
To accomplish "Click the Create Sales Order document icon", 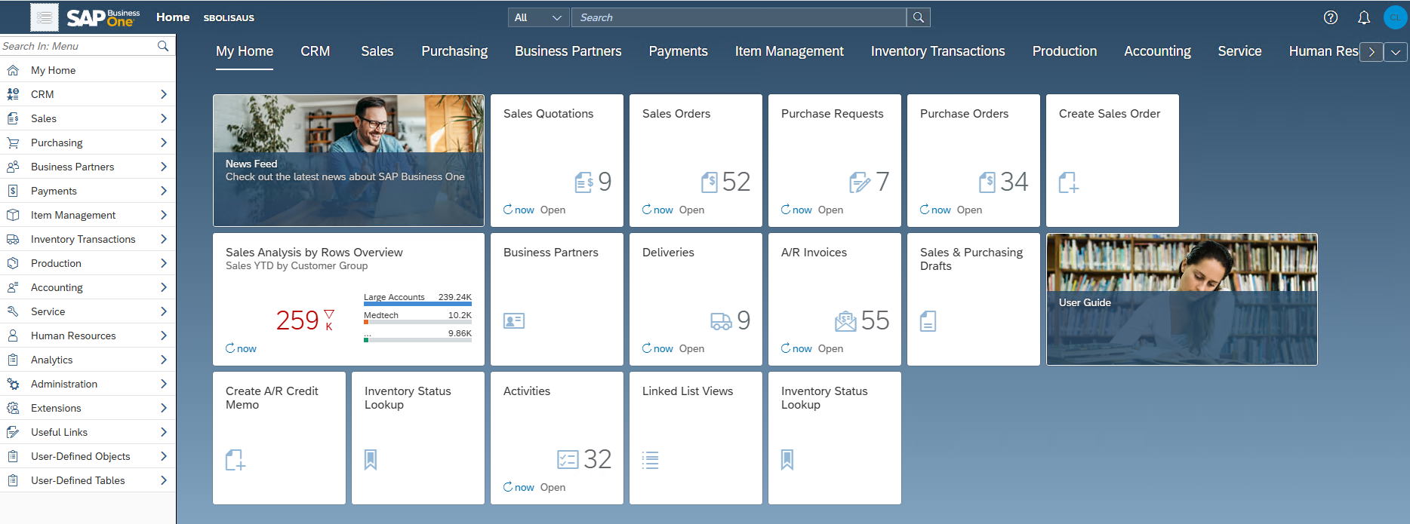I will (1068, 182).
